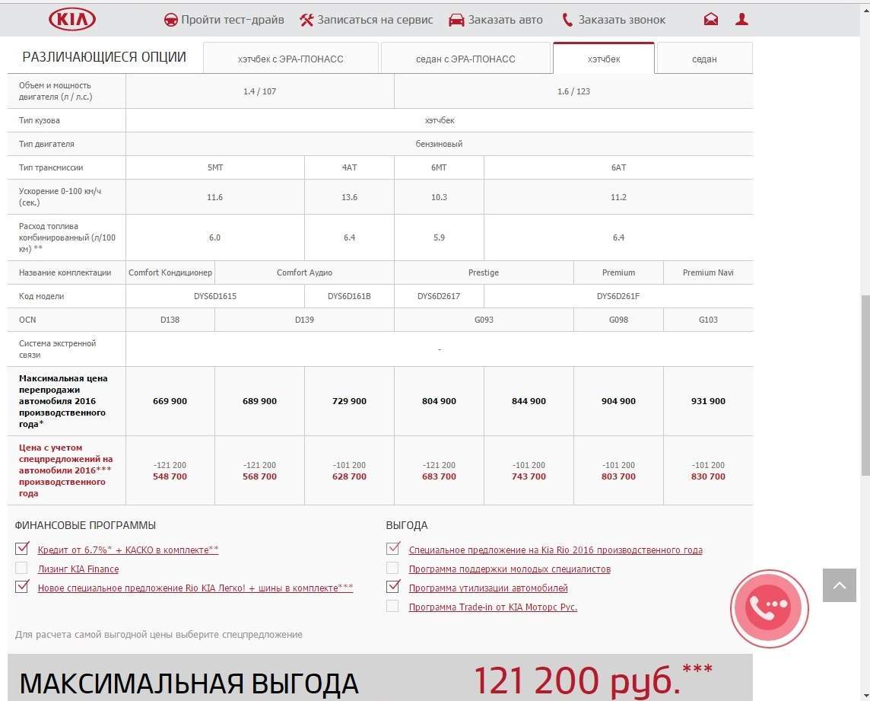
Task: Click the 844 900 price cell
Action: (x=529, y=401)
